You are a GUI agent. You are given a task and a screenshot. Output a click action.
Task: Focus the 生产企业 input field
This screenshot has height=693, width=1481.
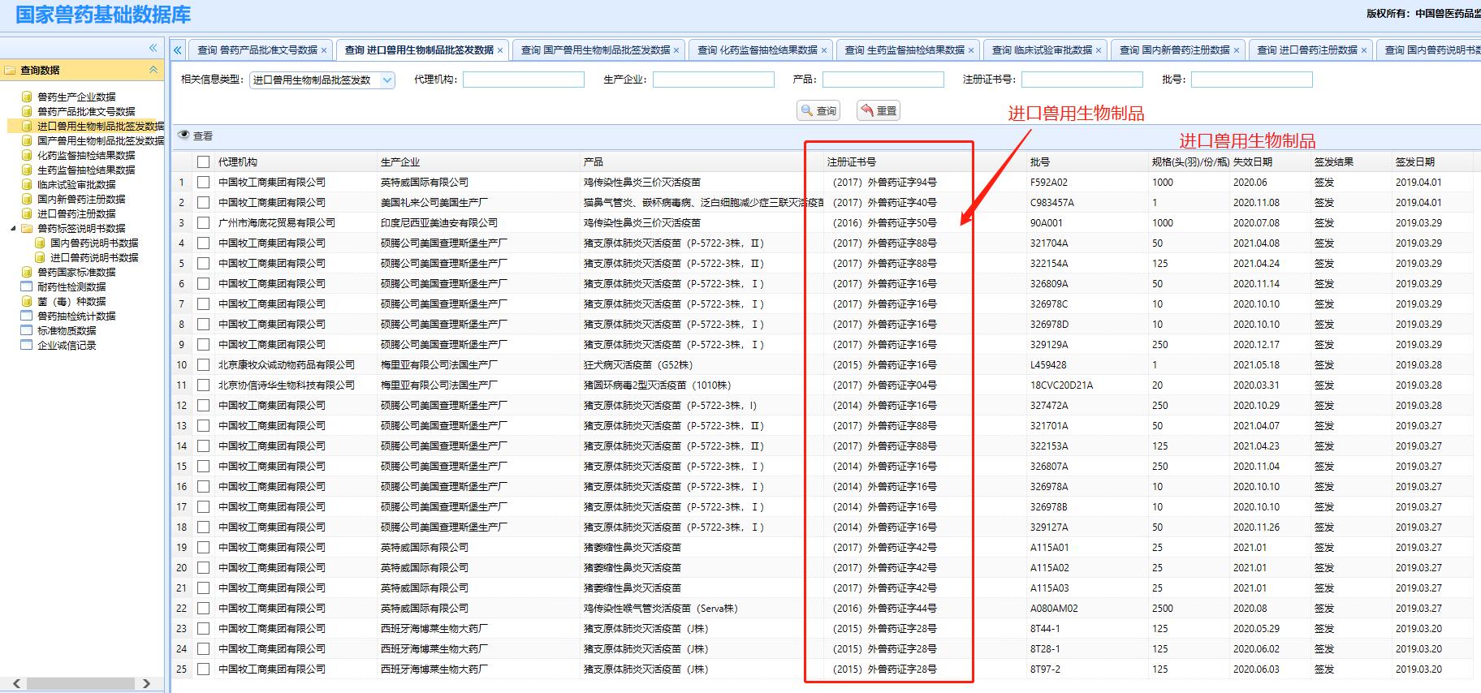tap(714, 80)
